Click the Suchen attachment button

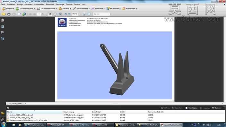click(x=216, y=108)
